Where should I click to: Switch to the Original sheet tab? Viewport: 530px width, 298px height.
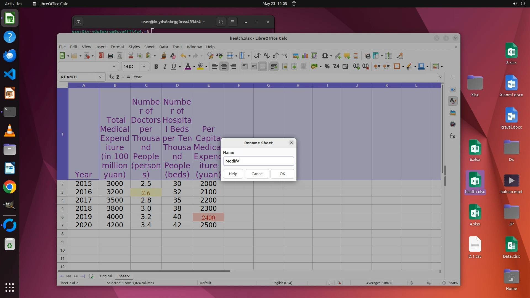106,276
